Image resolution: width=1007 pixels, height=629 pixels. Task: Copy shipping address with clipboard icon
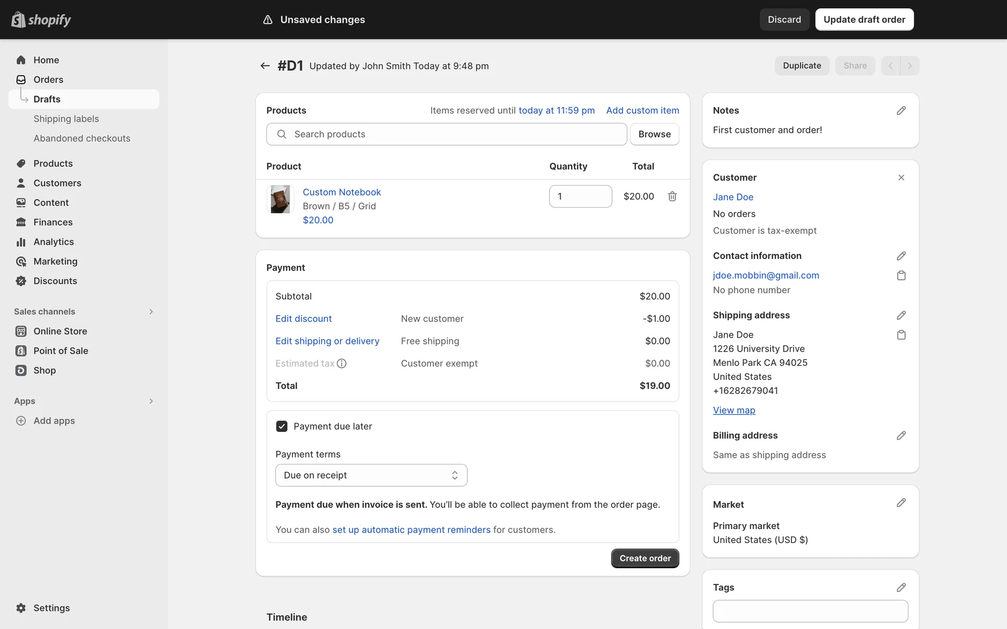click(x=901, y=335)
